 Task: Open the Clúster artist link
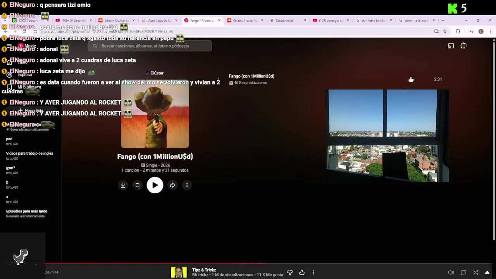coord(157,73)
